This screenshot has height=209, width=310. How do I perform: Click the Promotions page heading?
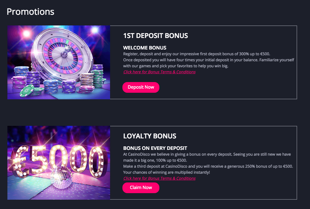(x=30, y=12)
